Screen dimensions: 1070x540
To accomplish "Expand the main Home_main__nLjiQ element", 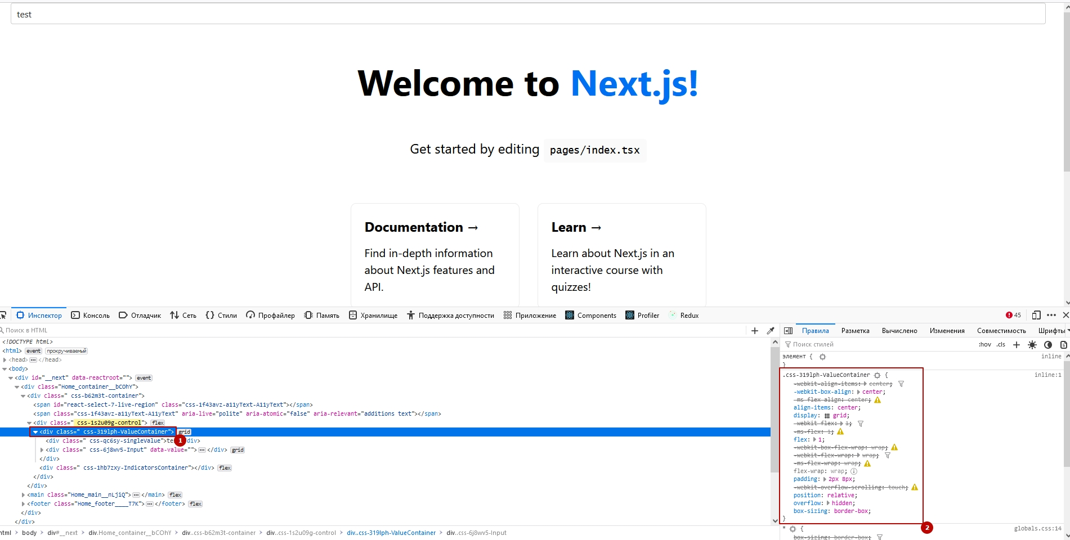I will pos(24,494).
